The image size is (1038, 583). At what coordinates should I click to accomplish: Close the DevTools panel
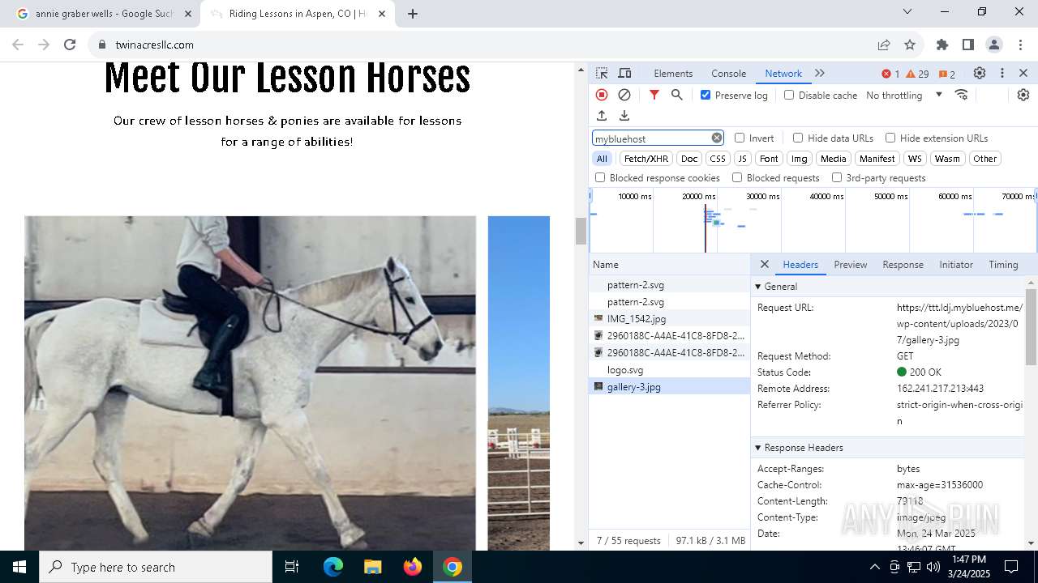click(1023, 73)
